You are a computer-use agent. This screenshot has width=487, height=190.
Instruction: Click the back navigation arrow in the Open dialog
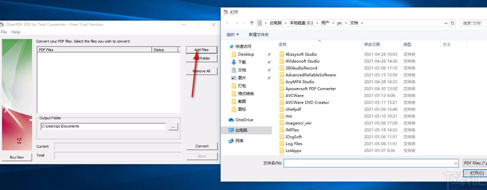227,23
